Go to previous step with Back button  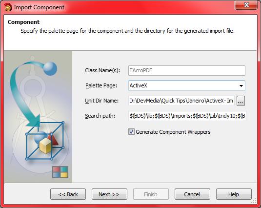(68, 194)
